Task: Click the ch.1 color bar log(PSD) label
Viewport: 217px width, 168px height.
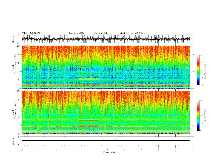Action: tap(205, 72)
